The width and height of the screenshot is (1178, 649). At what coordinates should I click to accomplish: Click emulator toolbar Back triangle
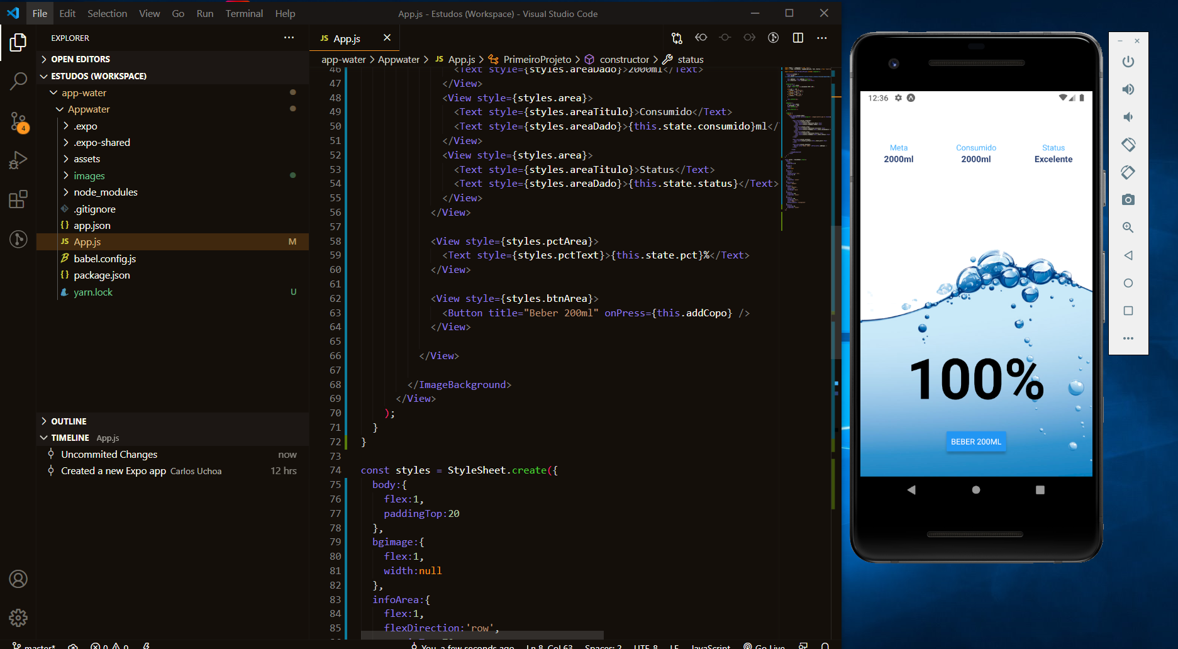[x=1128, y=255]
